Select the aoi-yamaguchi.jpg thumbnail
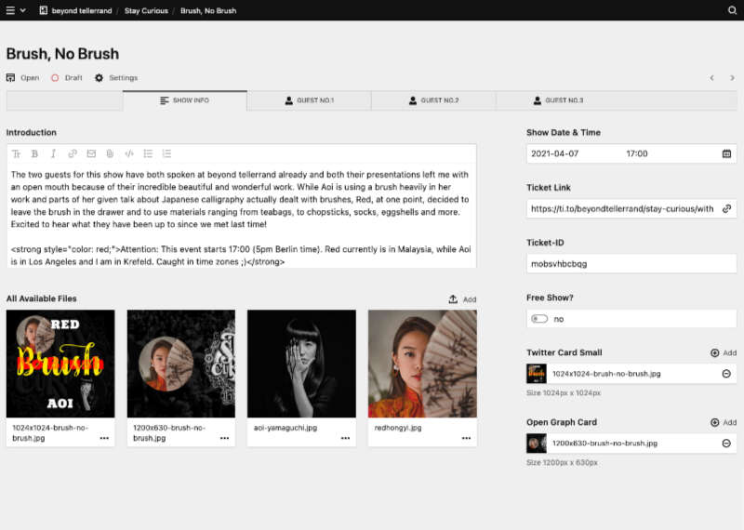This screenshot has width=744, height=530. pyautogui.click(x=301, y=364)
